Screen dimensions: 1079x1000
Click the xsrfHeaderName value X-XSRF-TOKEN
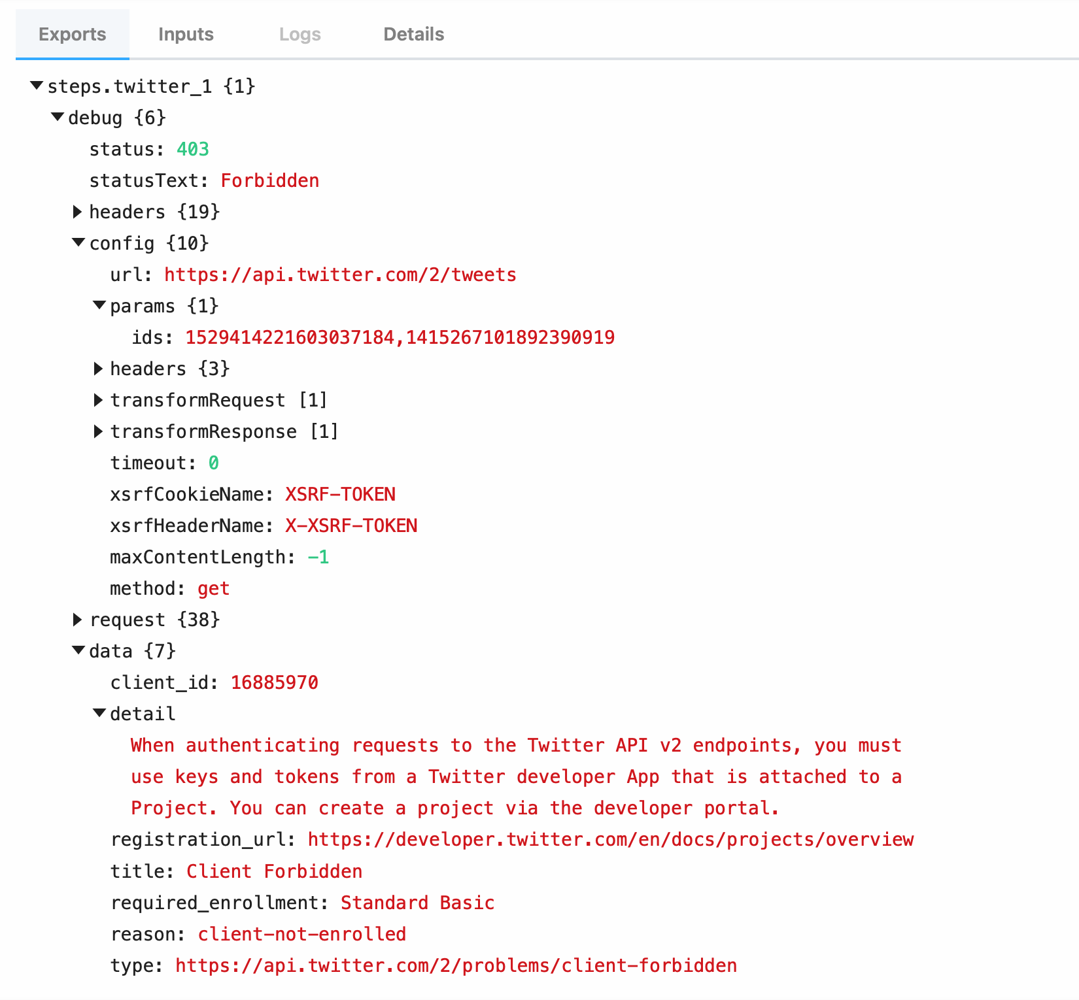click(x=351, y=525)
